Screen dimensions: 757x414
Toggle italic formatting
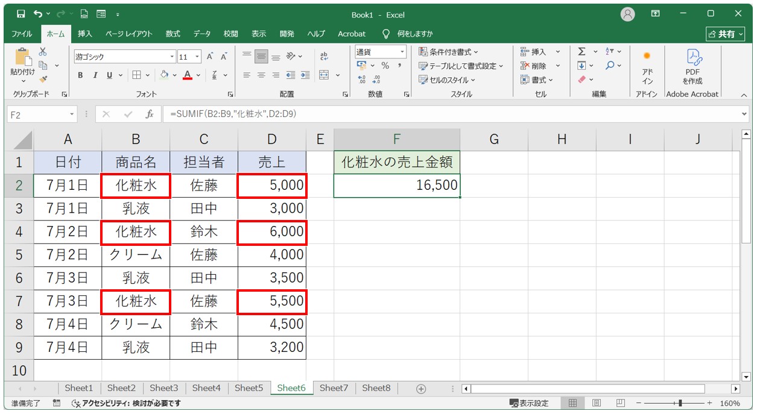tap(95, 75)
